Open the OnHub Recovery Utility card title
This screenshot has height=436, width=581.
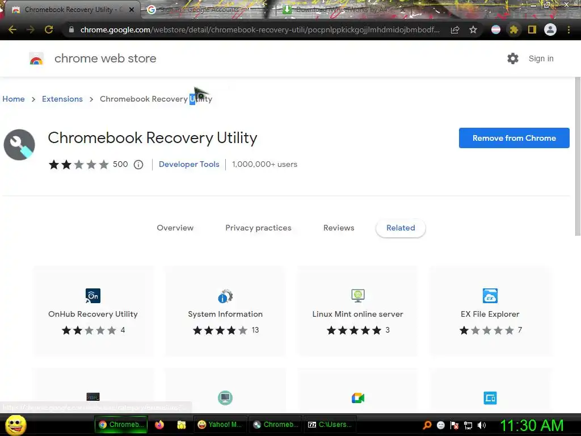click(x=93, y=314)
